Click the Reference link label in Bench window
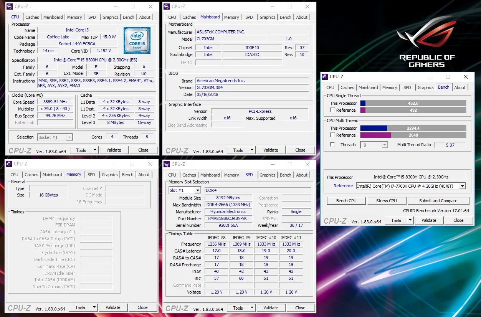This screenshot has width=481, height=317. coord(343,186)
